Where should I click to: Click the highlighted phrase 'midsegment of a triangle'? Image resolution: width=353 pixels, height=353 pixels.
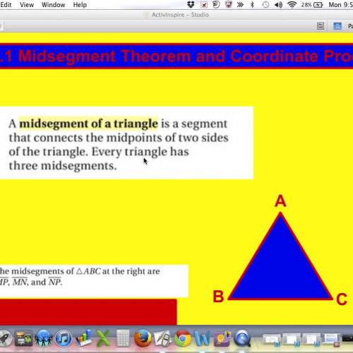click(88, 124)
